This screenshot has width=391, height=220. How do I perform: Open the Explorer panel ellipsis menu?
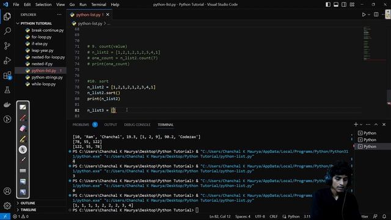coord(59,15)
